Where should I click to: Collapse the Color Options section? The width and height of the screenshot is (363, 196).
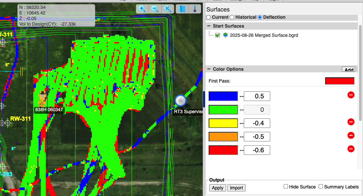(209, 69)
